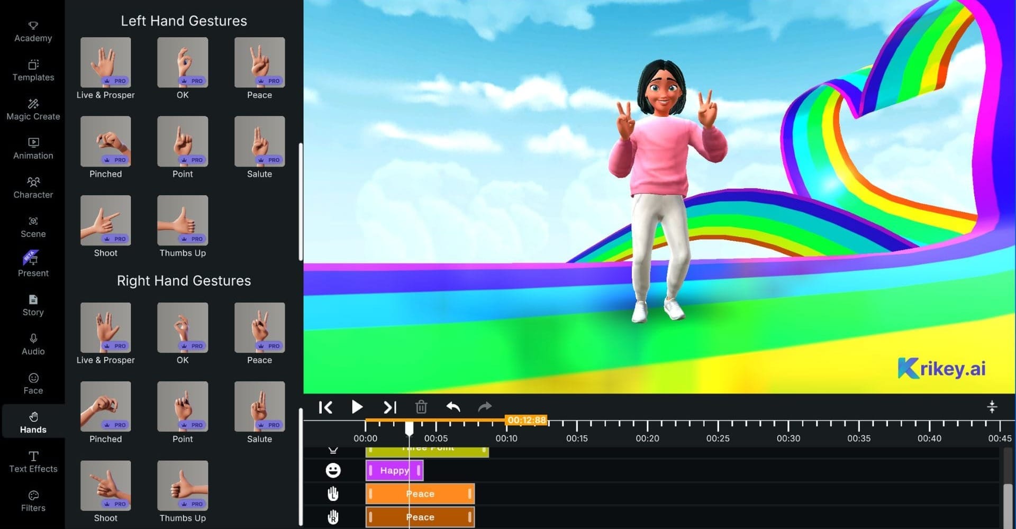1016x529 pixels.
Task: Skip to the start of the timeline
Action: (325, 407)
